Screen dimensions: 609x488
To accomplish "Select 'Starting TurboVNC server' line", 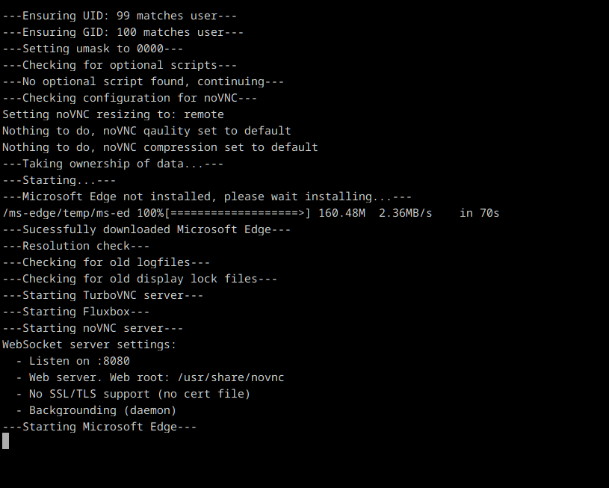I will click(103, 295).
